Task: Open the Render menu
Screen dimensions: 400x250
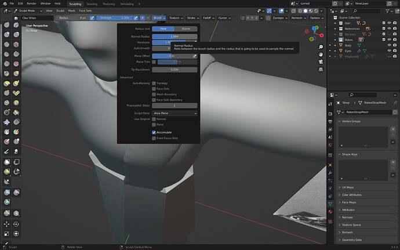Action: [32, 3]
